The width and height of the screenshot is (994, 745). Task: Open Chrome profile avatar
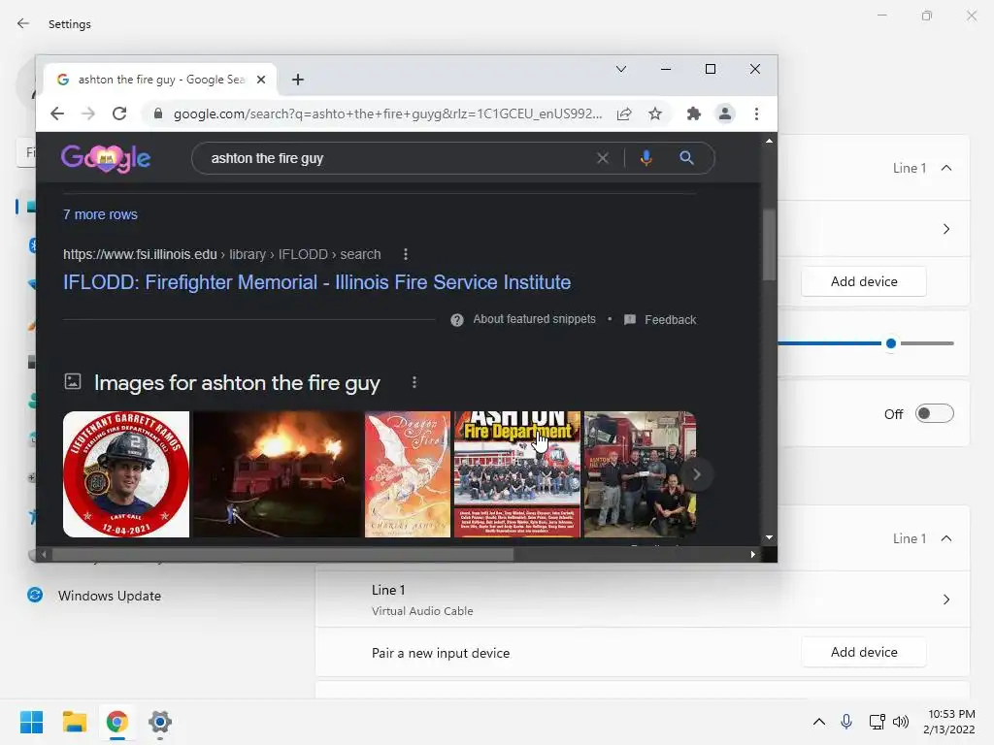[724, 114]
